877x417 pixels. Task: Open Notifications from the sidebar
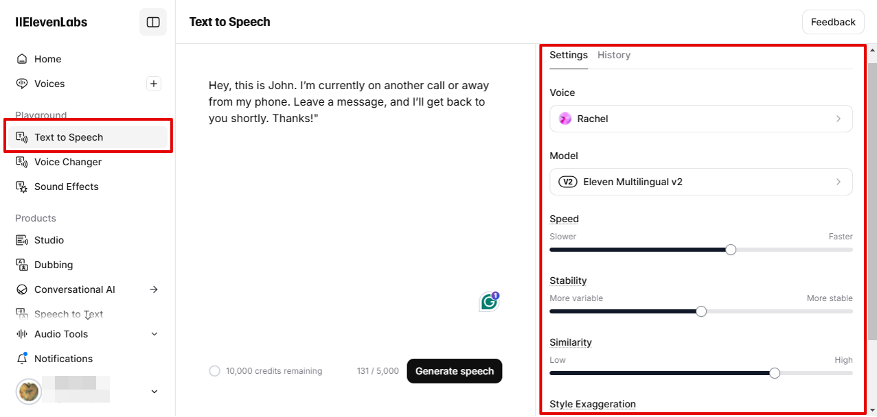(x=63, y=359)
